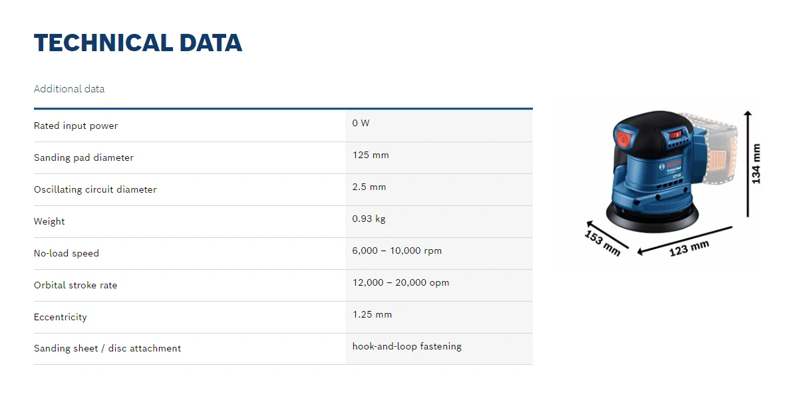Click the Rated input power row label
This screenshot has height=400, width=795.
point(76,126)
